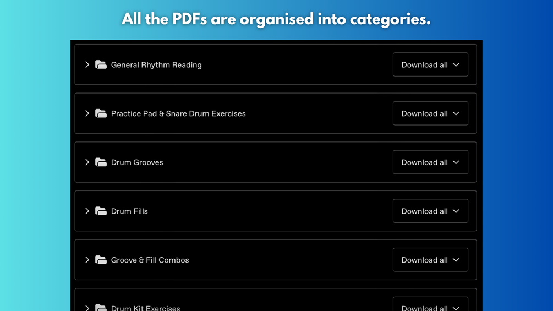Download all Practice Pad & Snare Drum Exercises
This screenshot has height=311, width=553.
(430, 113)
